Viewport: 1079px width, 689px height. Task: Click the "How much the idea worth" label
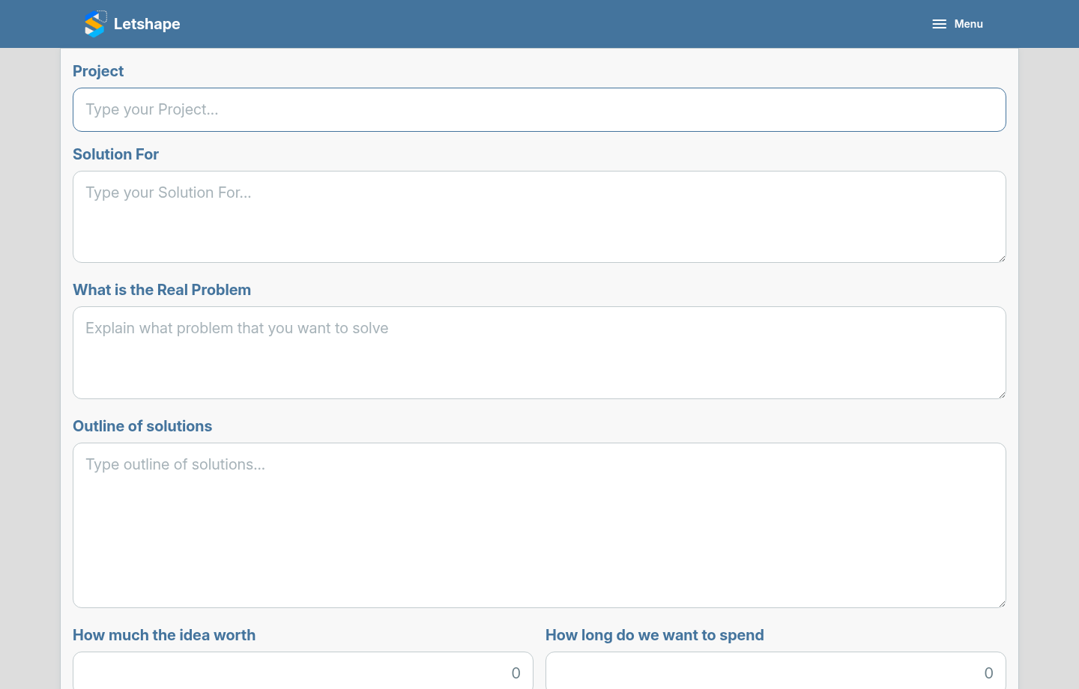(164, 635)
